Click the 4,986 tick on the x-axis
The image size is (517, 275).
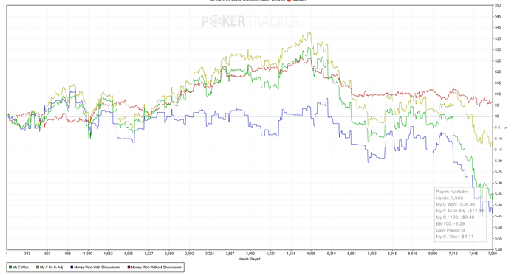[311, 254]
